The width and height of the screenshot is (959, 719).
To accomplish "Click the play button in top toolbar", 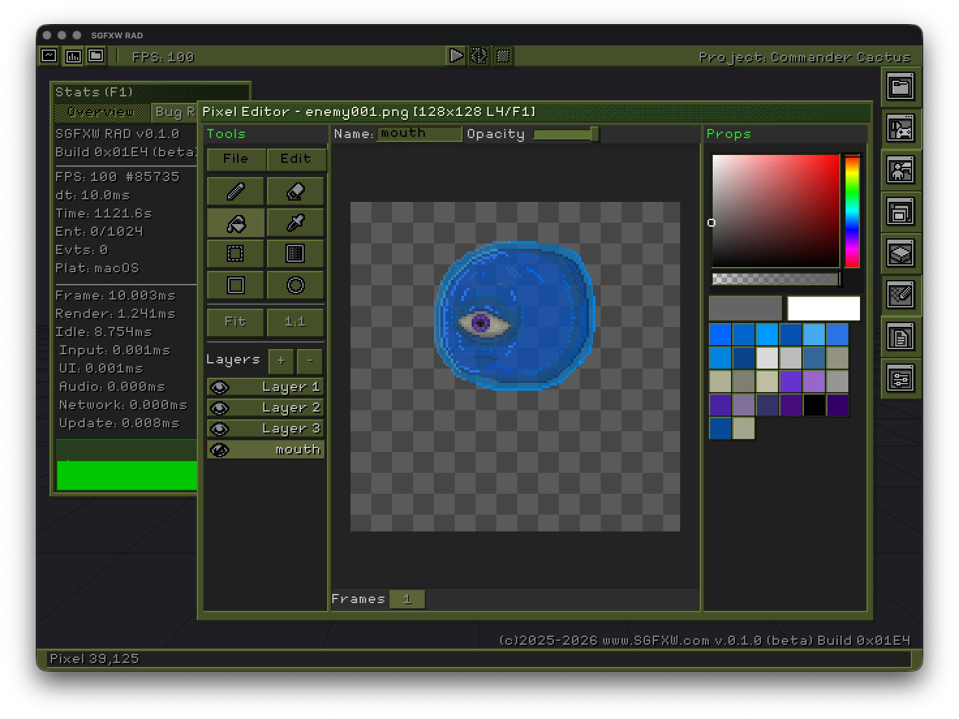I will pyautogui.click(x=456, y=56).
